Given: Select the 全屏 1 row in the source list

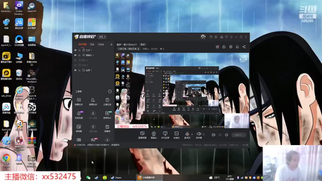Looking at the screenshot, I should (x=93, y=70).
